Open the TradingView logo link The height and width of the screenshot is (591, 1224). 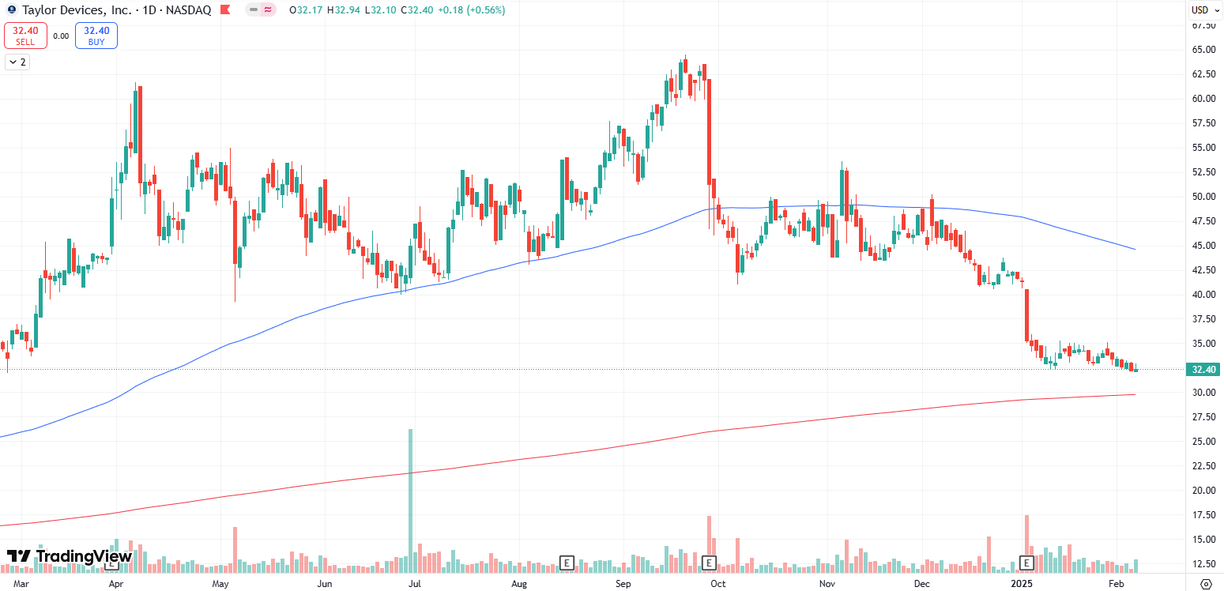(69, 556)
